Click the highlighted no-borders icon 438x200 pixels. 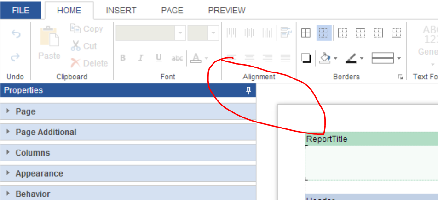324,33
